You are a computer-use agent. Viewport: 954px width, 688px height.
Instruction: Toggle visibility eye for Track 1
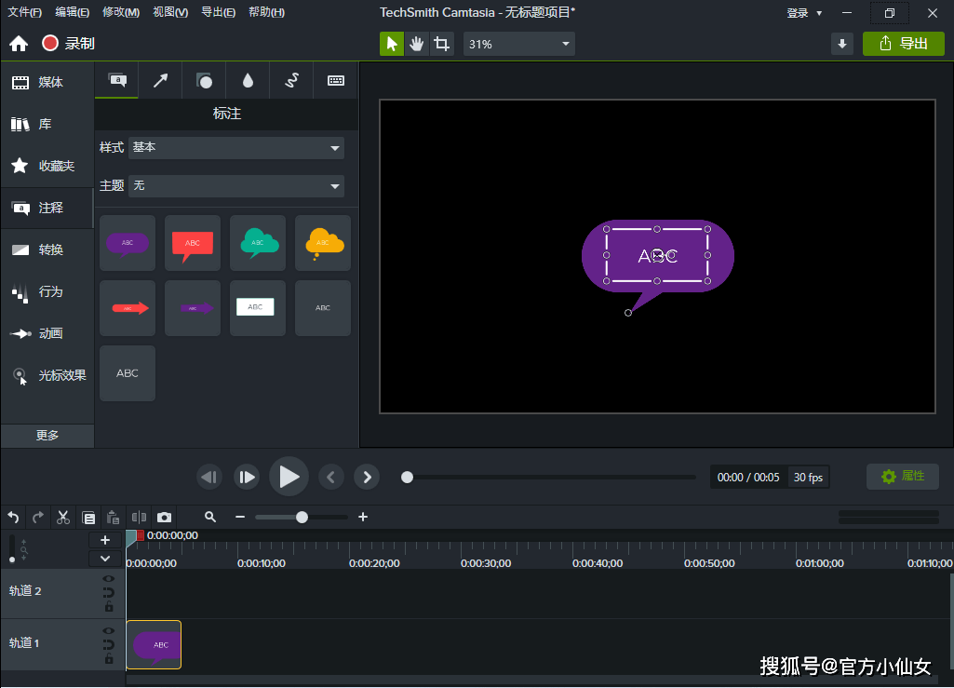click(109, 630)
